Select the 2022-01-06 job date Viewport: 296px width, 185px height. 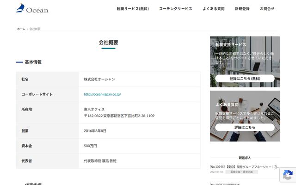pos(216,172)
